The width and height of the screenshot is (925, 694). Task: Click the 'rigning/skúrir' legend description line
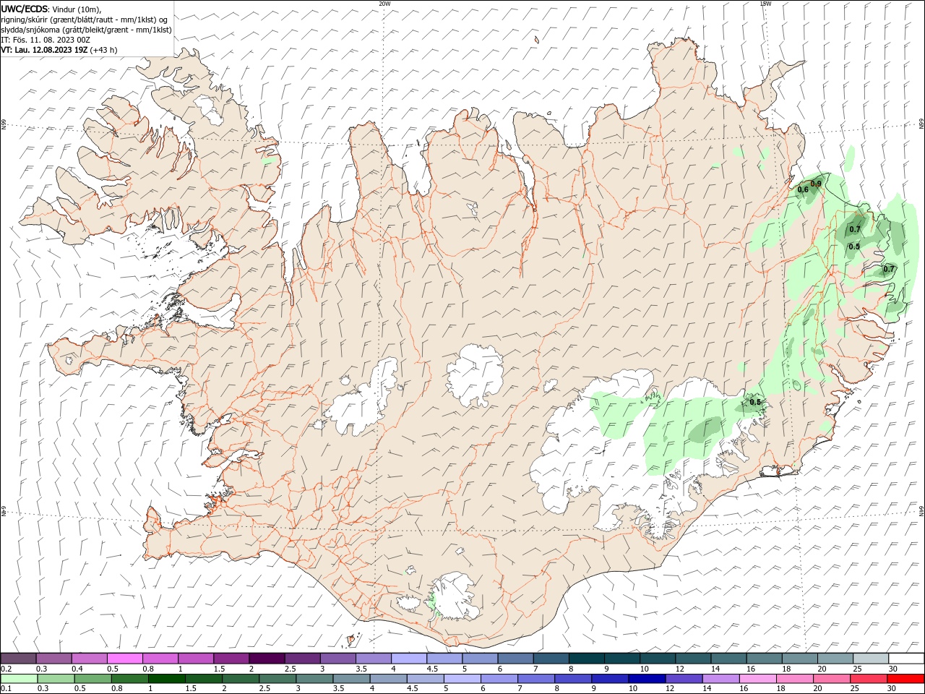coord(85,19)
